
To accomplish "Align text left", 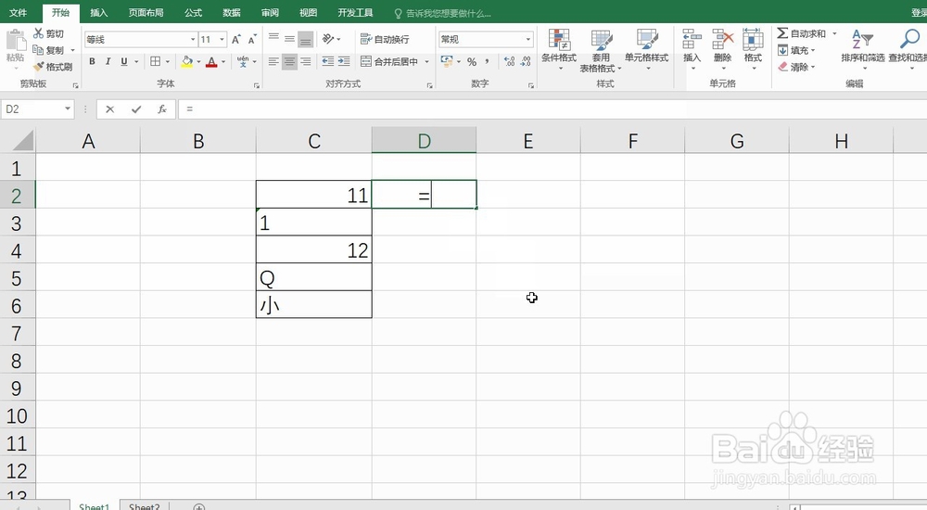I will [273, 61].
